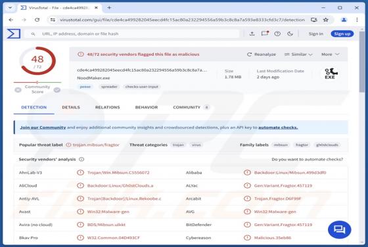This screenshot has height=247, width=368.
Task: Switch to the Detection tab
Action: pyautogui.click(x=34, y=108)
